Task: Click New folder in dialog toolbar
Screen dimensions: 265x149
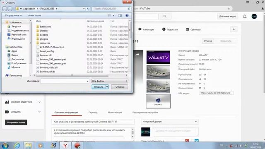Action: click(x=34, y=15)
